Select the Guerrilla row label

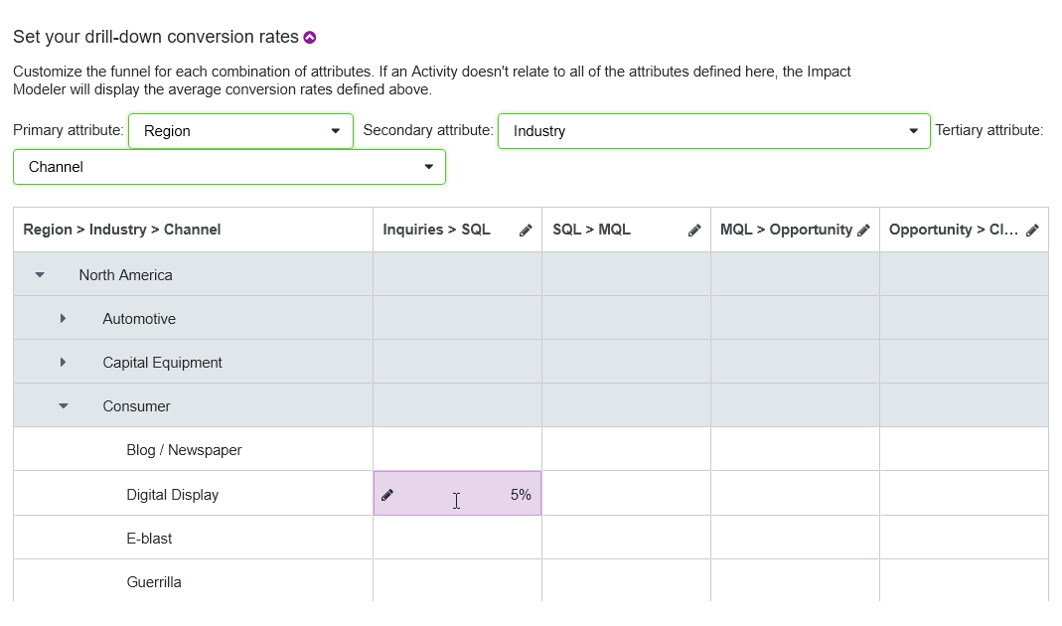coord(154,582)
